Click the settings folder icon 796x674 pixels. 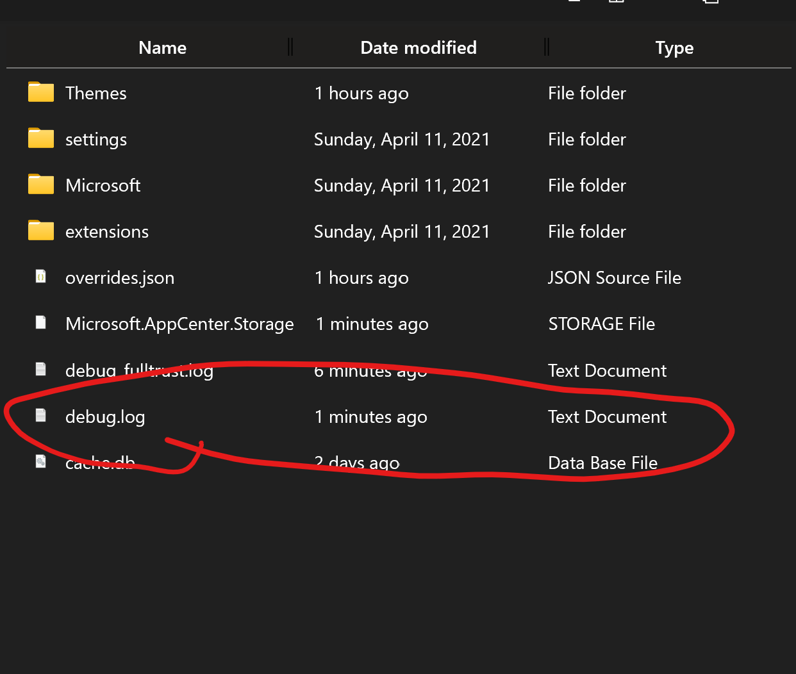click(x=41, y=138)
